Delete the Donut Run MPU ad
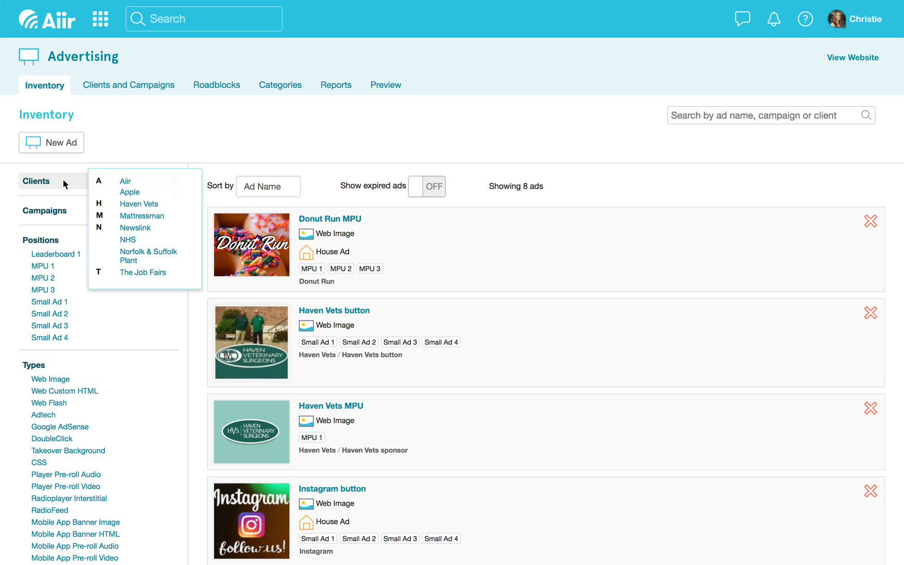This screenshot has width=904, height=565. click(x=871, y=221)
